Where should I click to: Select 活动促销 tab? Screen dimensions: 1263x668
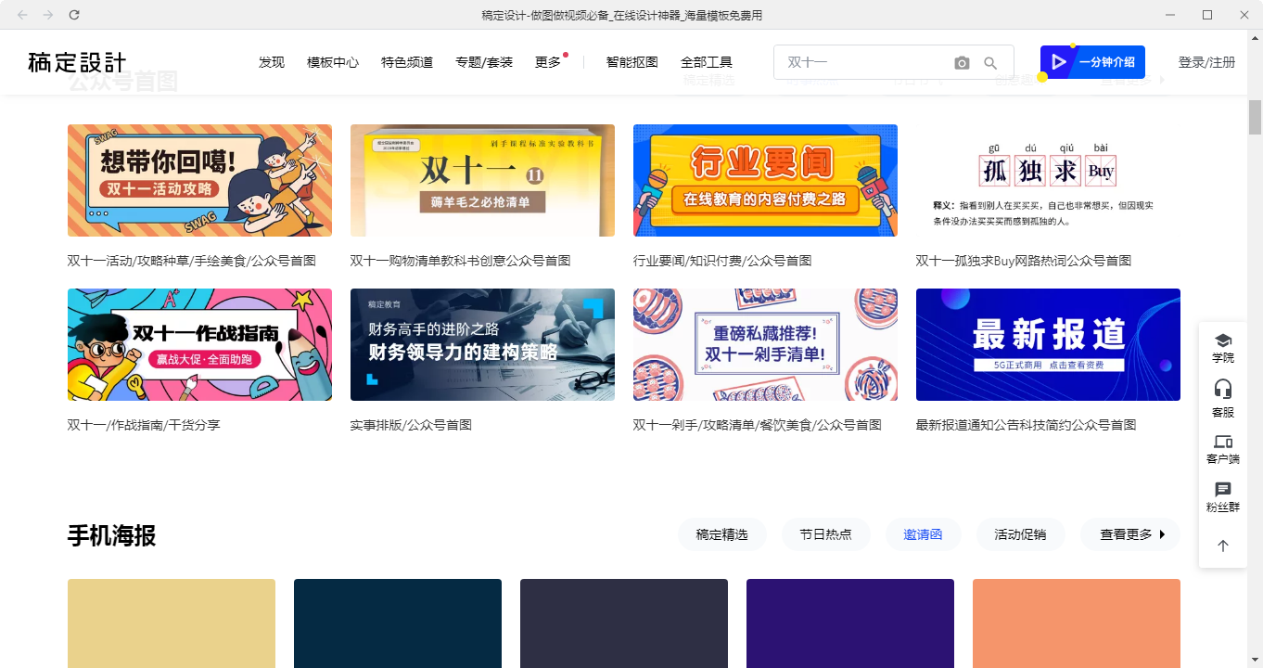coord(1020,534)
